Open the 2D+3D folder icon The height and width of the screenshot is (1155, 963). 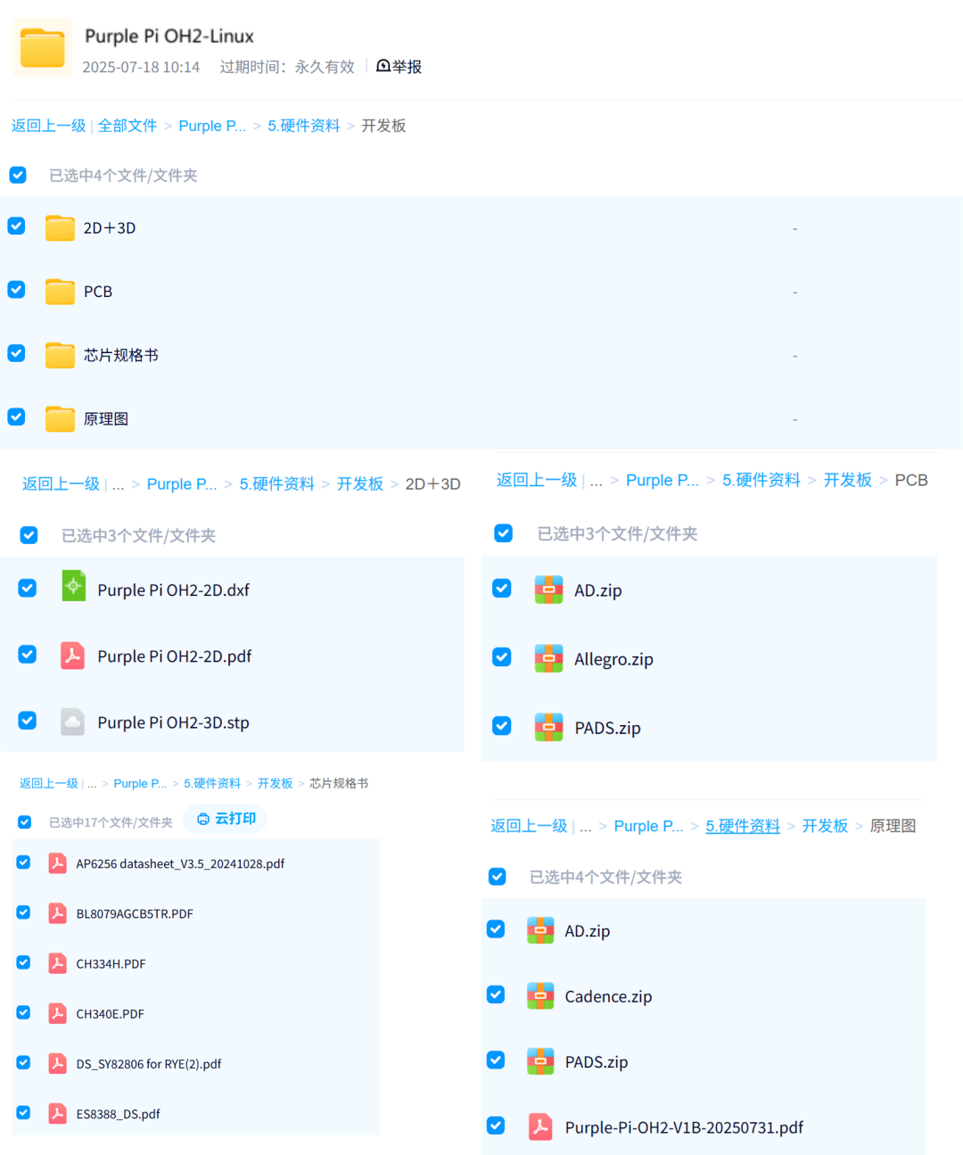pos(60,227)
